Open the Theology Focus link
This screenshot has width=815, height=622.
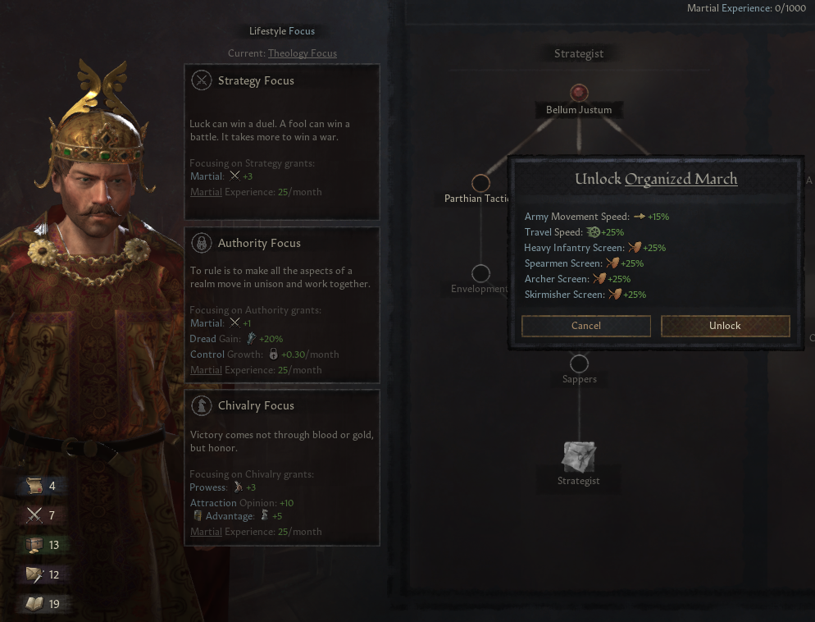(303, 53)
